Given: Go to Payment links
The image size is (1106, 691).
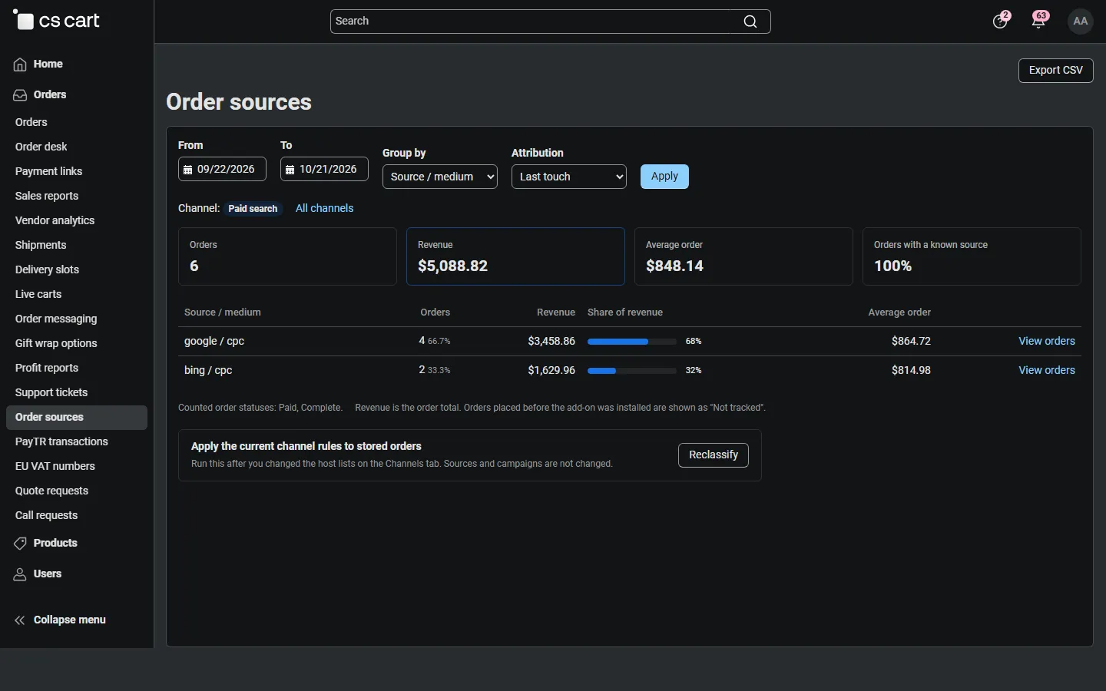Looking at the screenshot, I should [48, 171].
